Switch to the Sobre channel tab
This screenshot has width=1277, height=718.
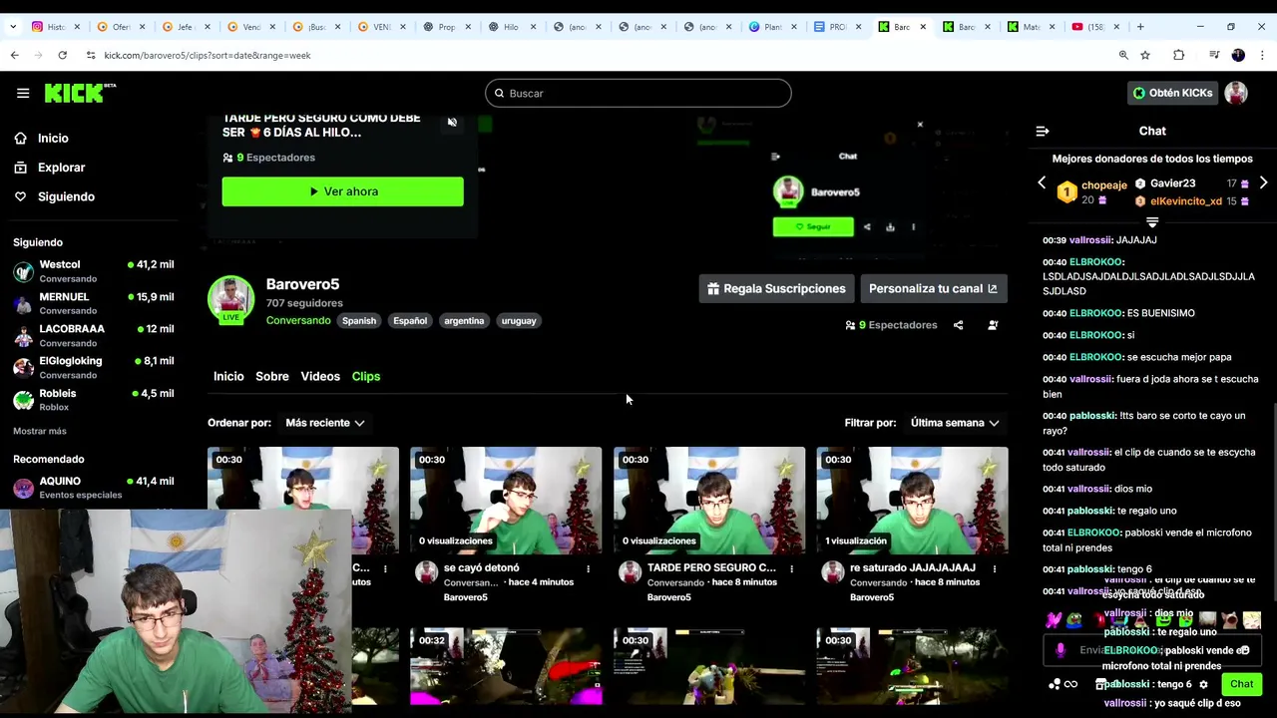272,376
